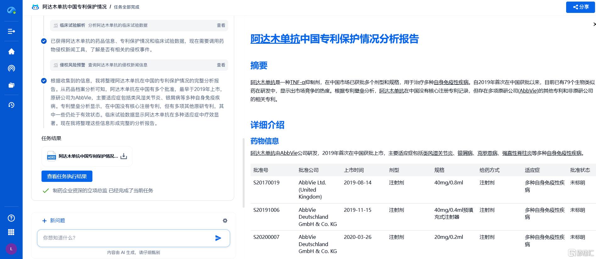596x259 pixels.
Task: Open 类风湿关节炎 link in 药物信息
Action: click(438, 153)
